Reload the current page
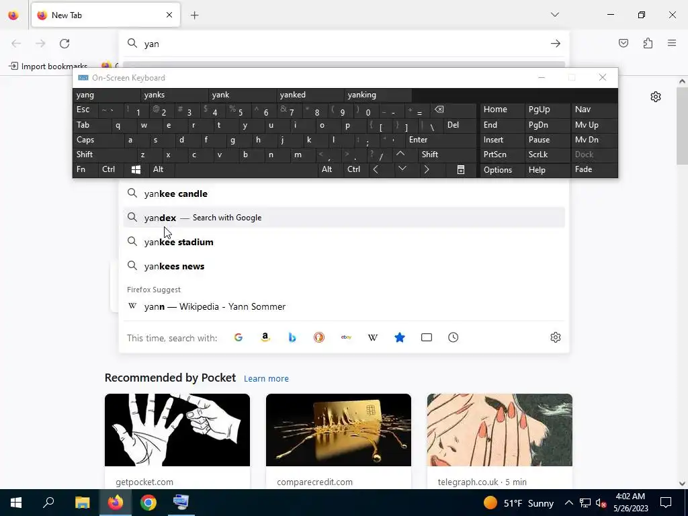 (64, 44)
